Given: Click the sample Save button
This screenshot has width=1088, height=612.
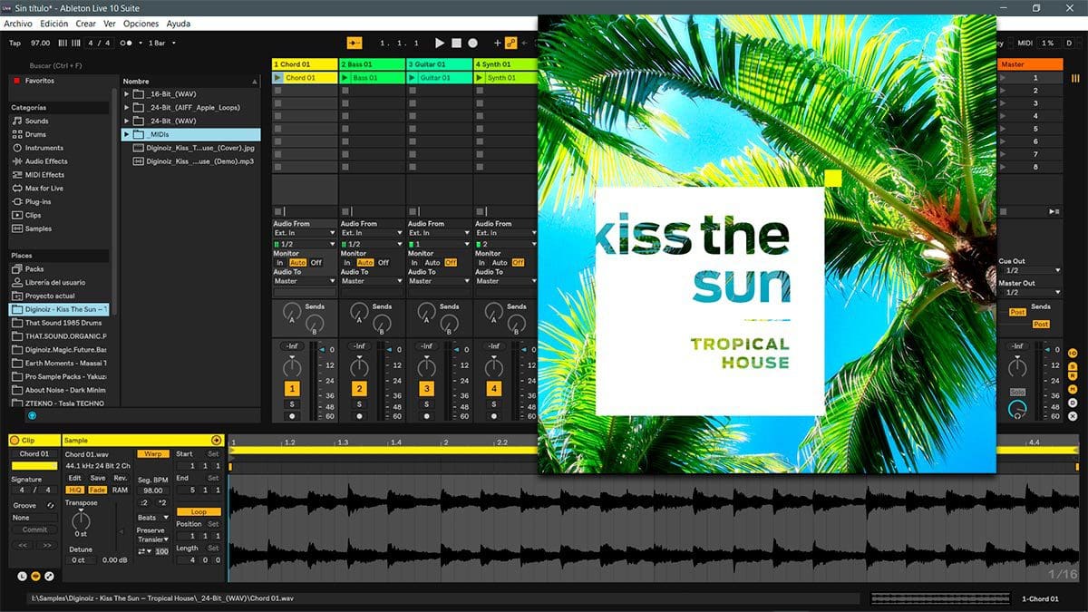Looking at the screenshot, I should (97, 478).
